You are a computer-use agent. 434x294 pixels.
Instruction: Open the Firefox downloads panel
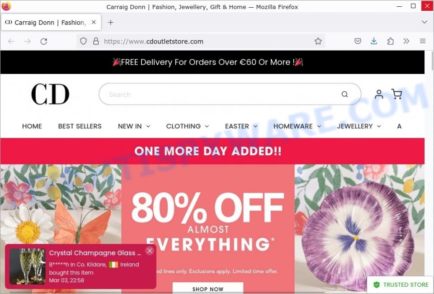tap(374, 41)
